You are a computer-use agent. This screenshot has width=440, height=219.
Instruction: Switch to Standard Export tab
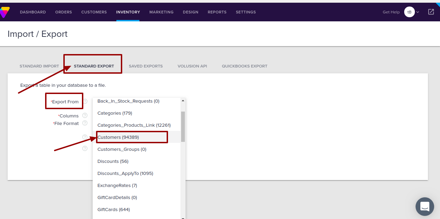94,66
